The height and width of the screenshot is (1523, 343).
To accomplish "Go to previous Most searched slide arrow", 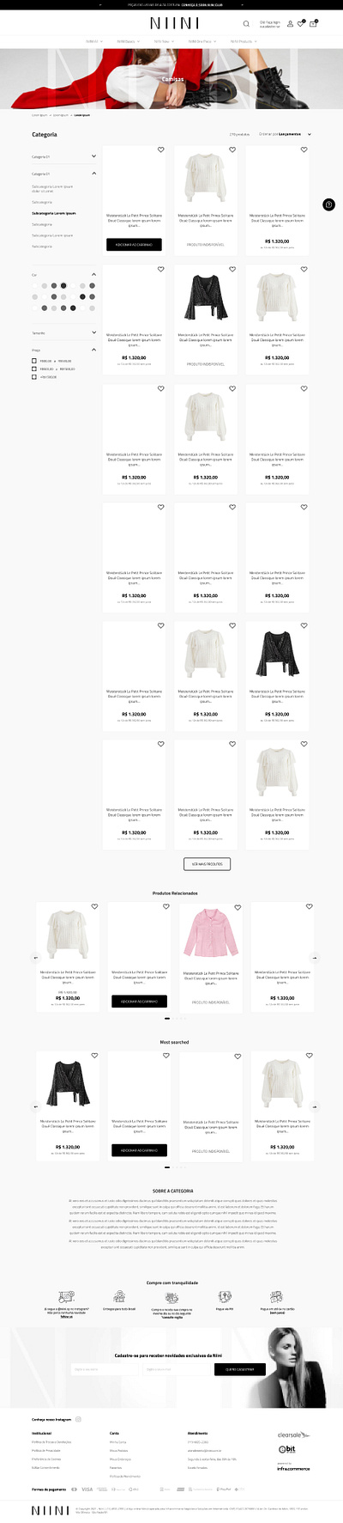I will [x=36, y=1106].
